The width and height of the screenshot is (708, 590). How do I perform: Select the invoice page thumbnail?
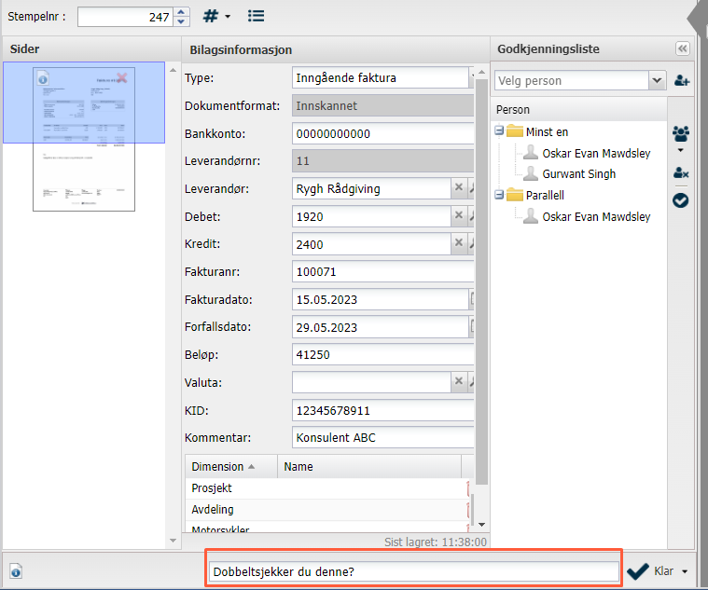point(84,138)
